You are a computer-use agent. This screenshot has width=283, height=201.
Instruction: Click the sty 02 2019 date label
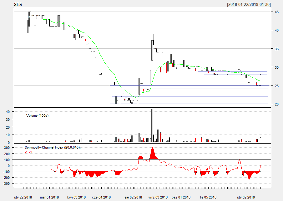pos(246,197)
